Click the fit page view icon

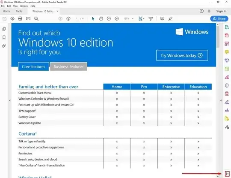tap(140, 18)
